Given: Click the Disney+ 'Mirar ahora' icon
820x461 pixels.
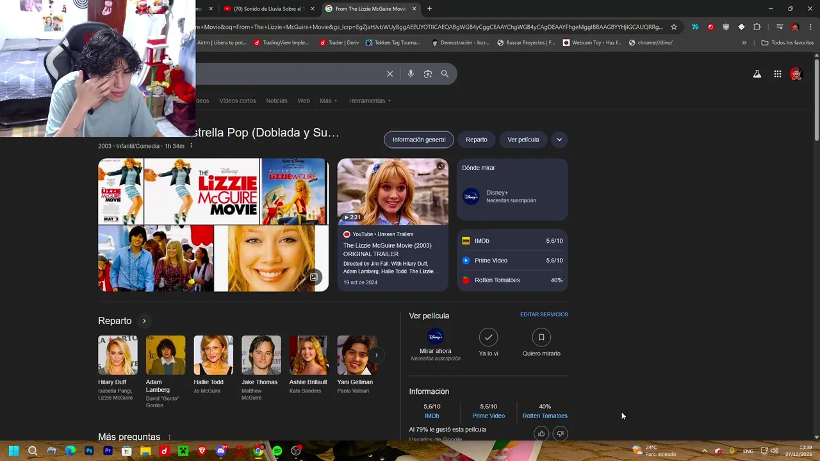Looking at the screenshot, I should [436, 337].
